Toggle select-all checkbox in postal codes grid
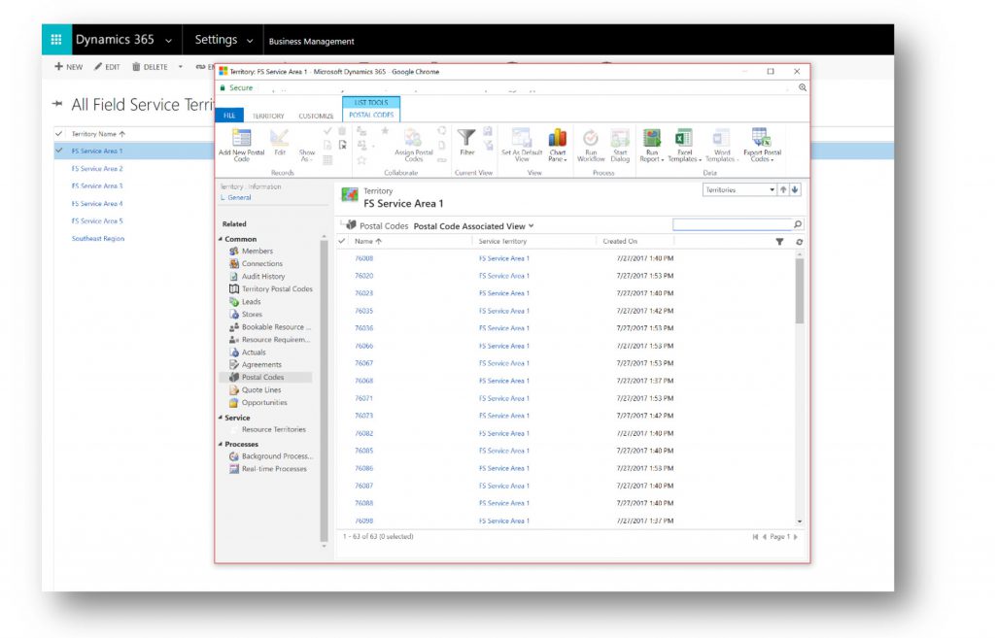This screenshot has height=638, width=995. tap(342, 241)
